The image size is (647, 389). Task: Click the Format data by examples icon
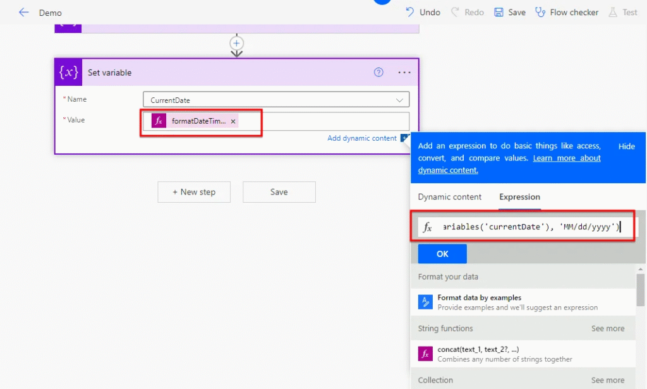425,302
